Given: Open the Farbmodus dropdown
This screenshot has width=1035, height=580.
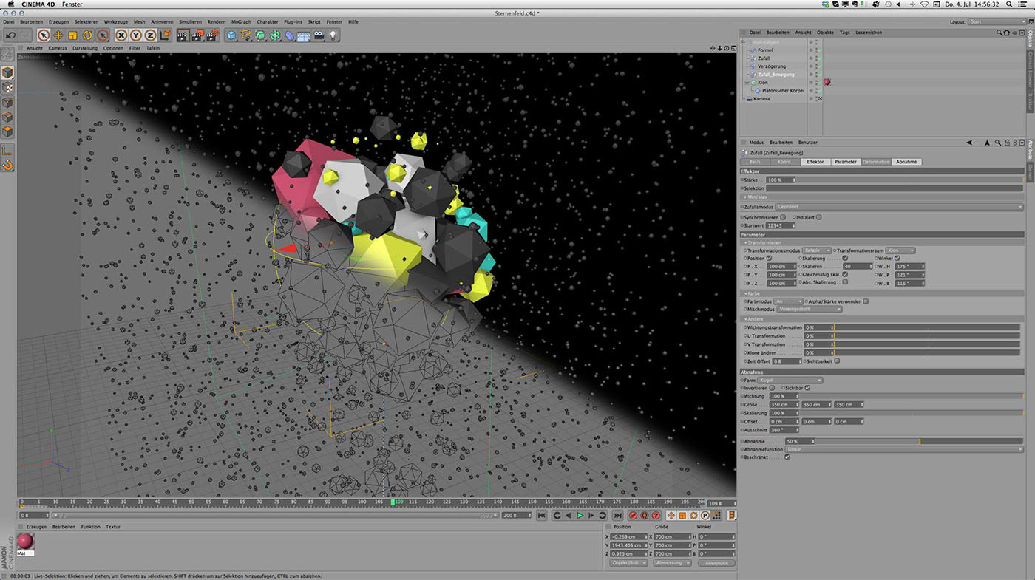Looking at the screenshot, I should tap(788, 301).
